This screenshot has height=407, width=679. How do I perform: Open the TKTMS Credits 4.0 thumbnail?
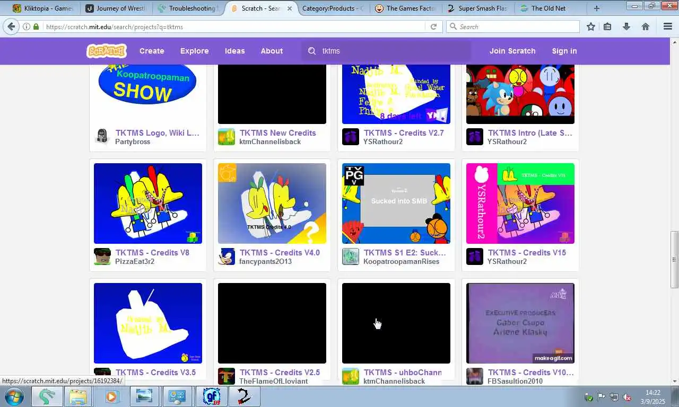point(272,203)
